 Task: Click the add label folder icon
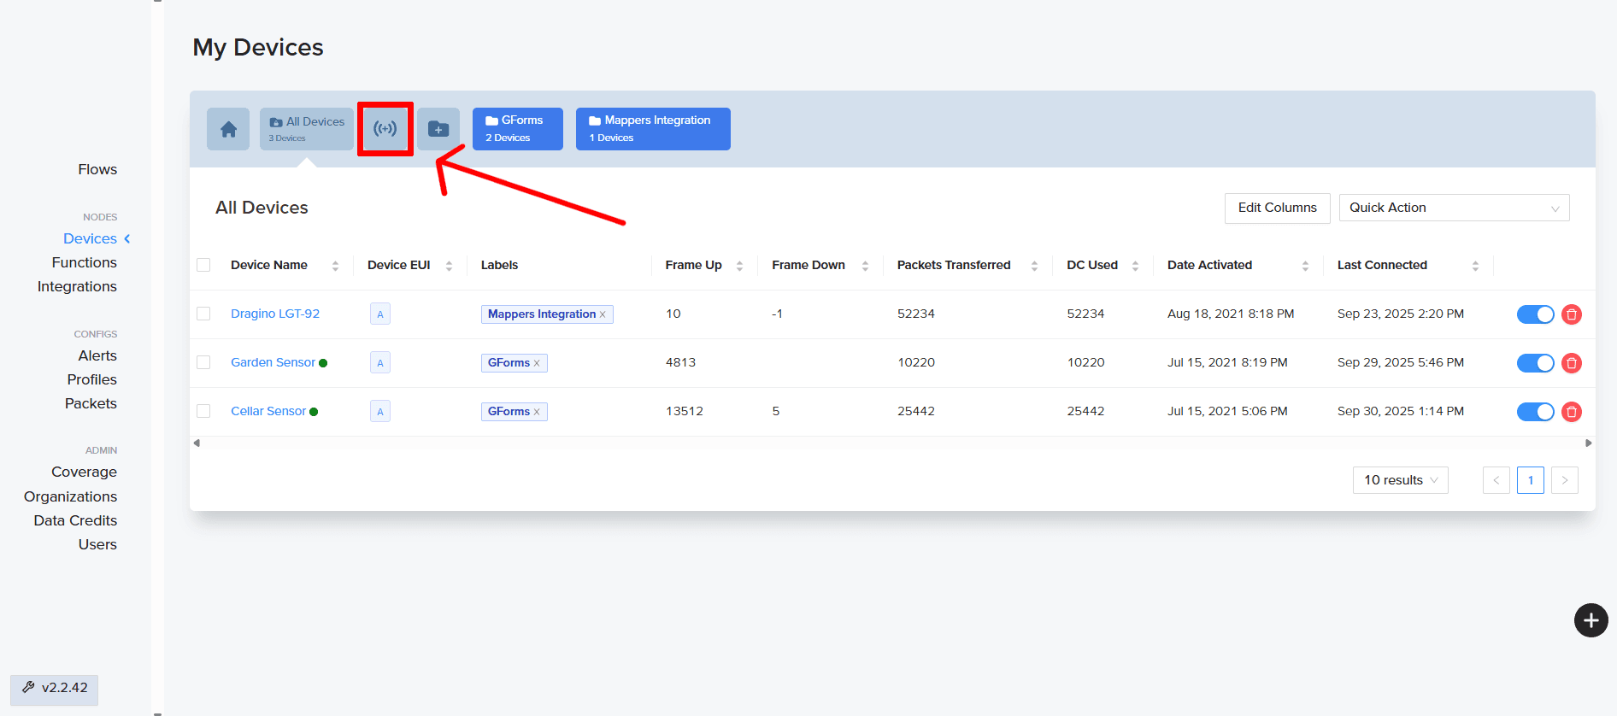(x=438, y=129)
